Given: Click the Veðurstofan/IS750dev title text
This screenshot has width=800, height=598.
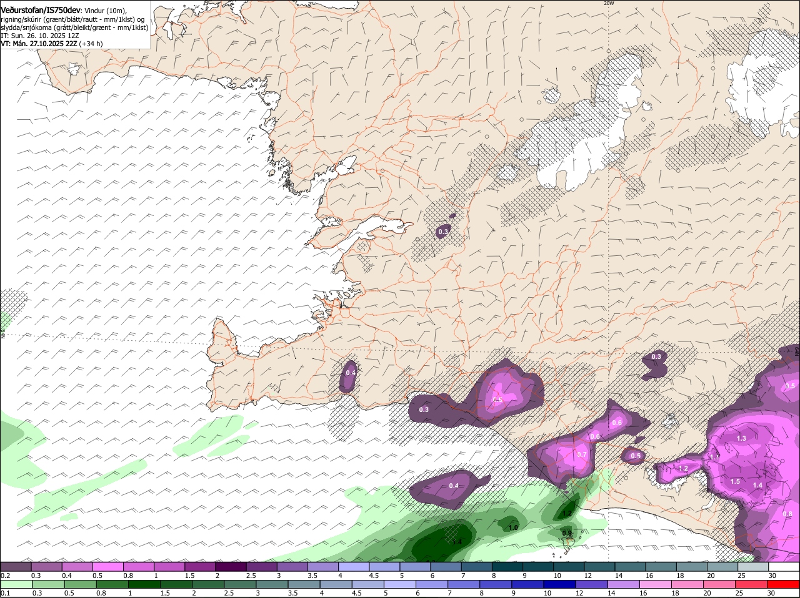Looking at the screenshot, I should click(41, 11).
